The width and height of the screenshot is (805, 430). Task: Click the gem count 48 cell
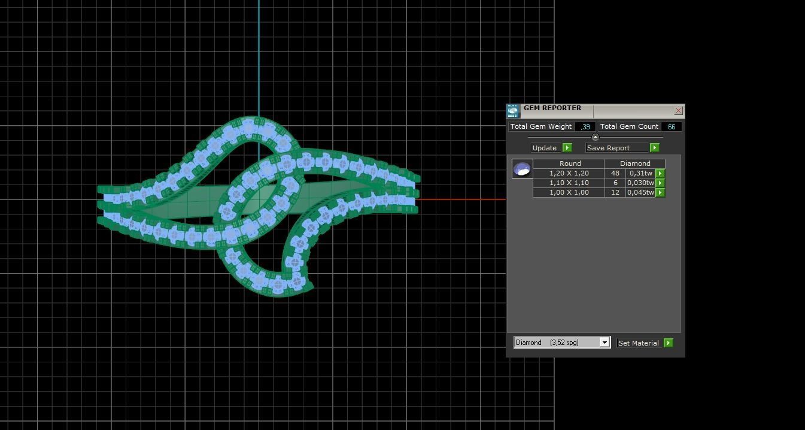(x=615, y=173)
